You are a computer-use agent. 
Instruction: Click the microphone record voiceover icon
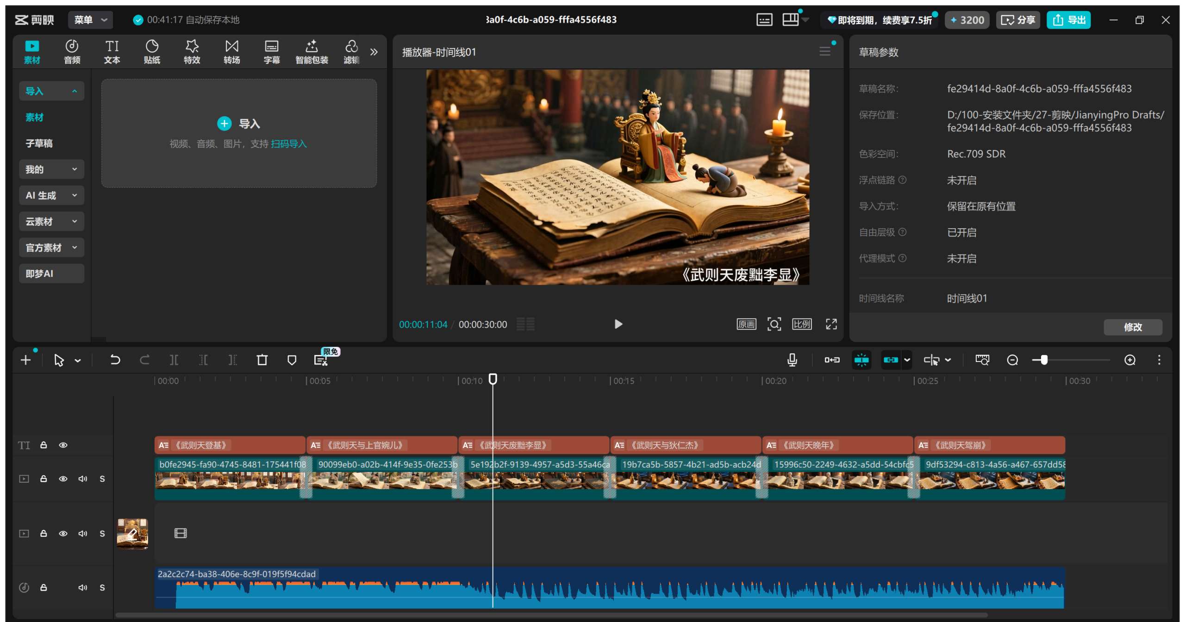pyautogui.click(x=792, y=360)
